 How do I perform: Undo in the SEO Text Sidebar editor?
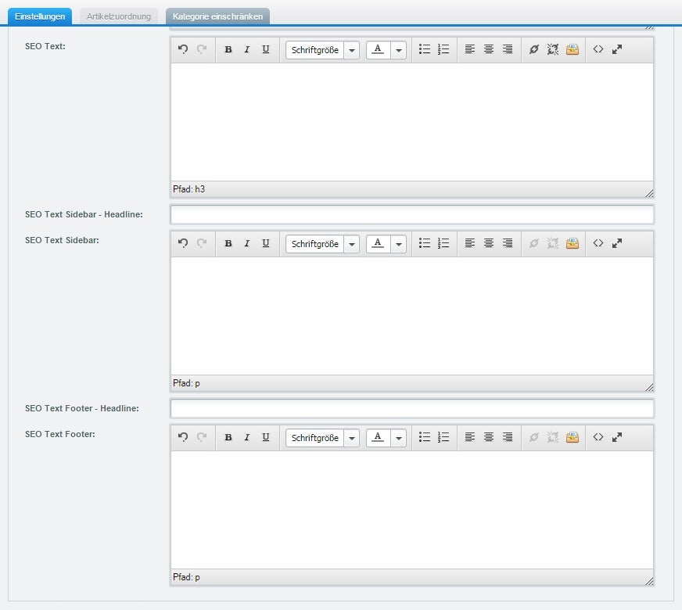point(183,243)
